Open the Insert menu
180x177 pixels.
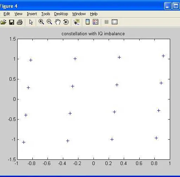point(32,14)
